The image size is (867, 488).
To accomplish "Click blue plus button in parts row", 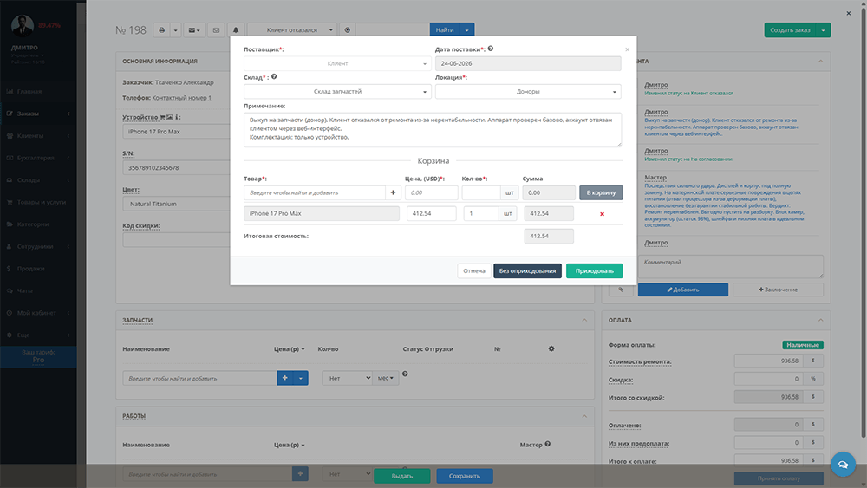I will [x=284, y=378].
